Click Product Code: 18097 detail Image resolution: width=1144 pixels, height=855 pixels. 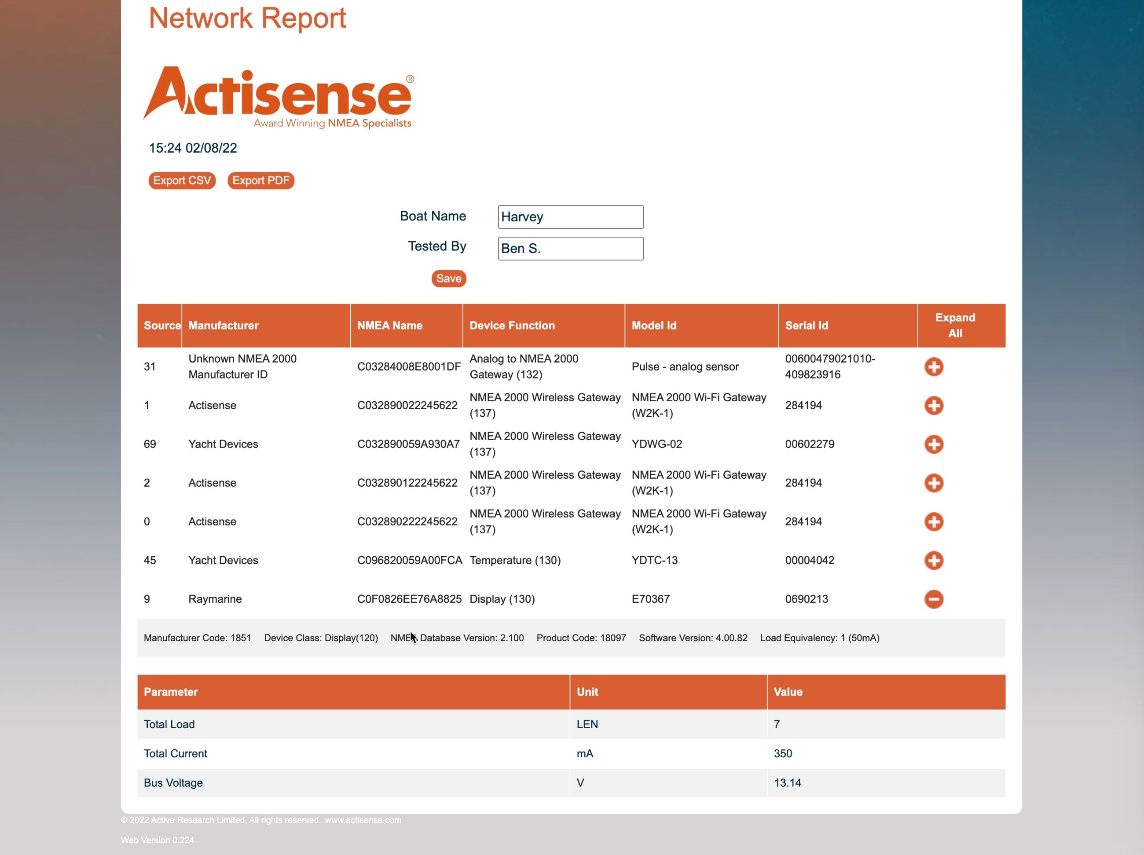click(581, 638)
